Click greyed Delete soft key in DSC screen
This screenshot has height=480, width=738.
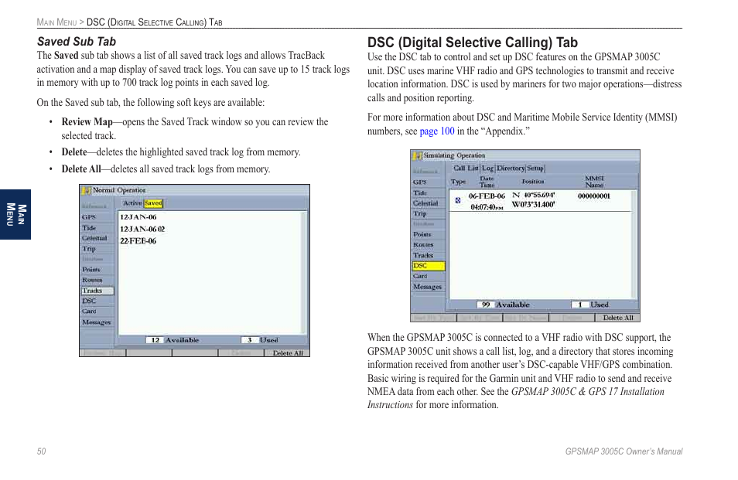(x=572, y=318)
